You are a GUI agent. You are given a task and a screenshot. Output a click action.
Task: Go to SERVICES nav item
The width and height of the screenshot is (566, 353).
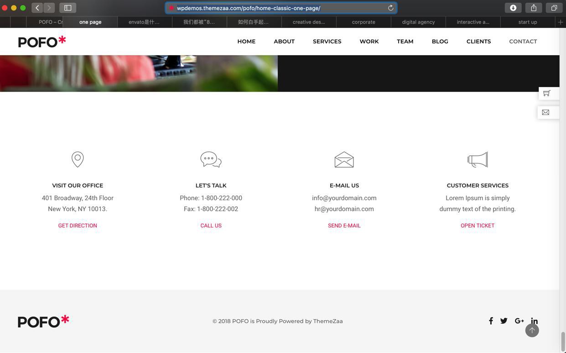tap(327, 41)
